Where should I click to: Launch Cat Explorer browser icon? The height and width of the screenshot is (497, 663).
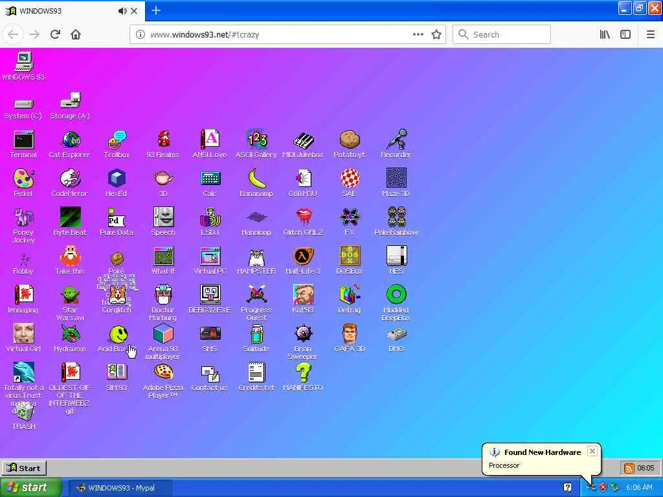pyautogui.click(x=70, y=140)
